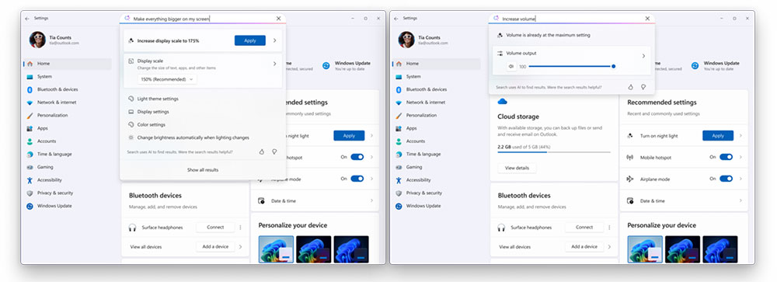The width and height of the screenshot is (777, 282).
Task: Open Color settings search result
Action: (203, 124)
